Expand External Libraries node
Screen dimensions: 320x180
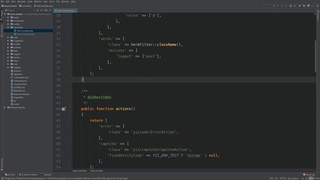4,107
